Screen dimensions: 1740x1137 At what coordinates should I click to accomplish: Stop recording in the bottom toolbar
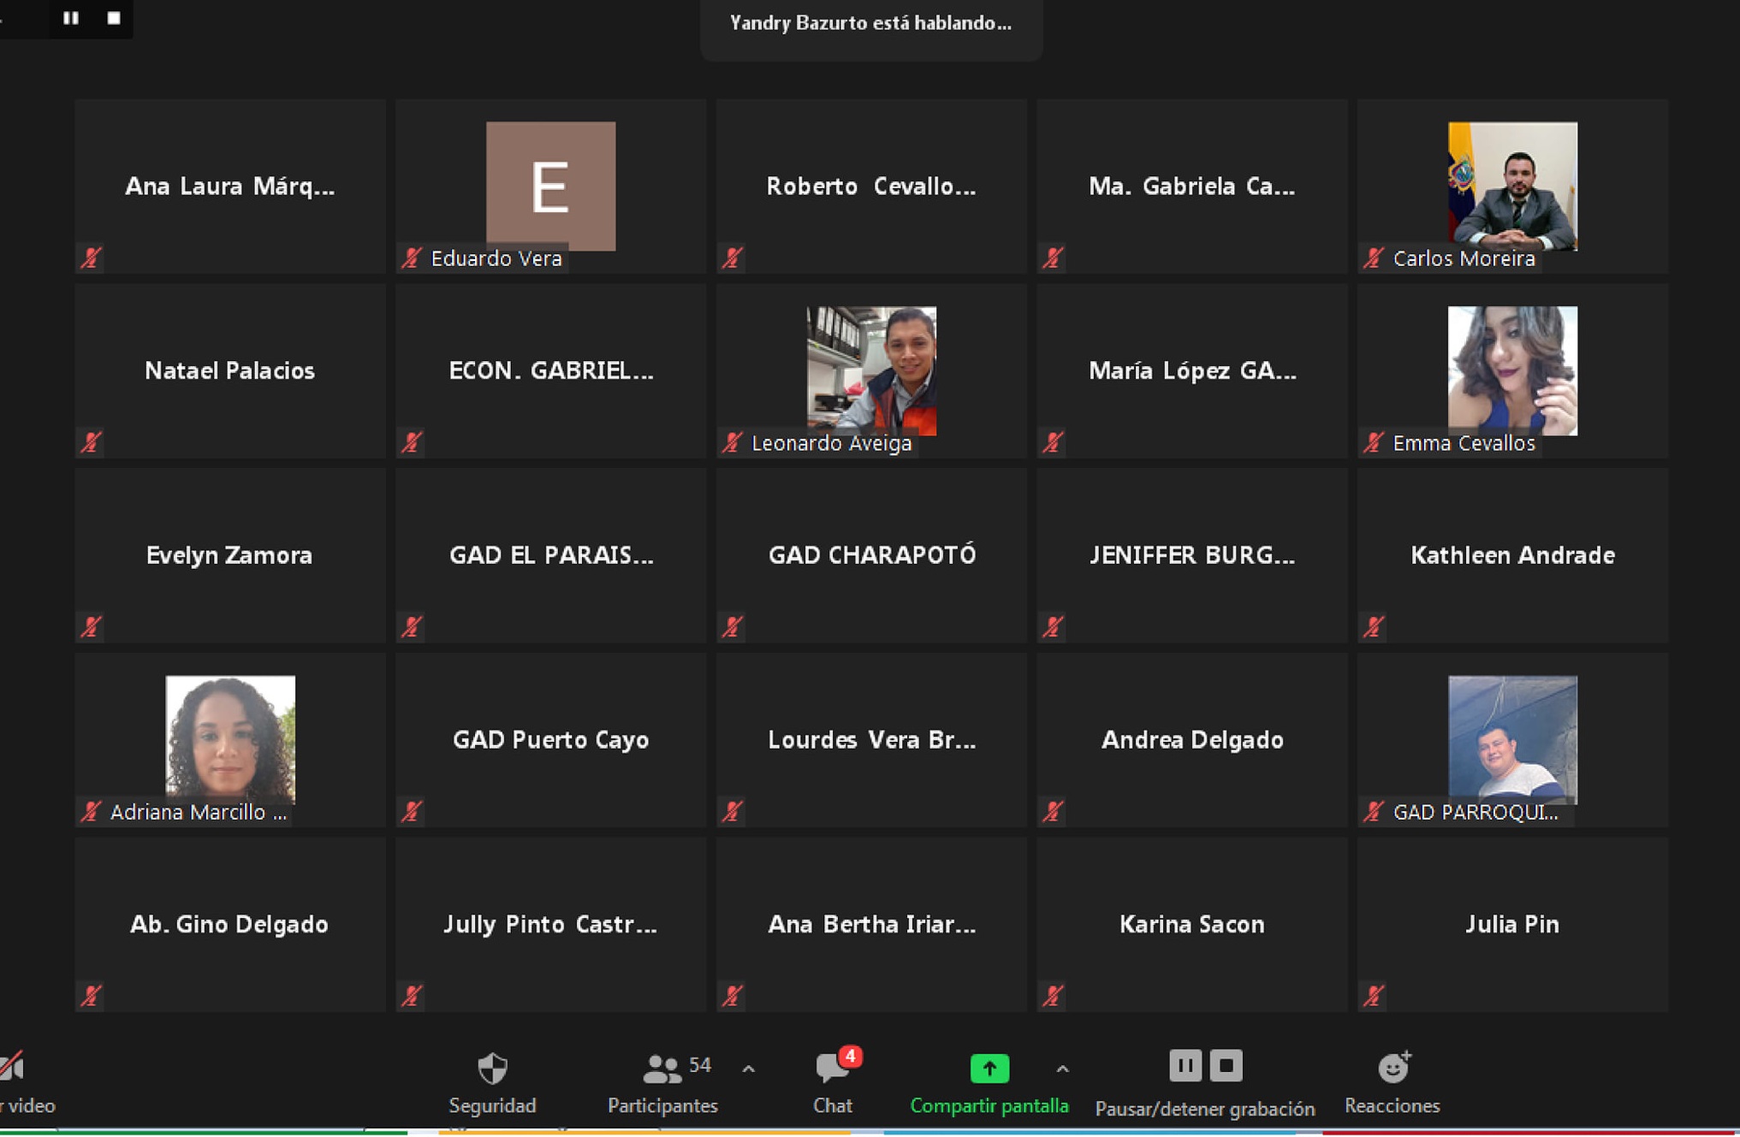[x=1226, y=1066]
